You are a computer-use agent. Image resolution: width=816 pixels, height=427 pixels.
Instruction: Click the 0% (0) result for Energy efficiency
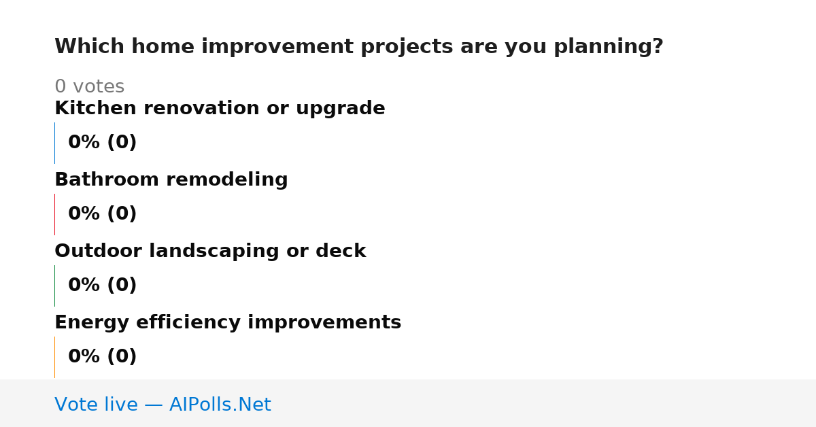tap(102, 357)
